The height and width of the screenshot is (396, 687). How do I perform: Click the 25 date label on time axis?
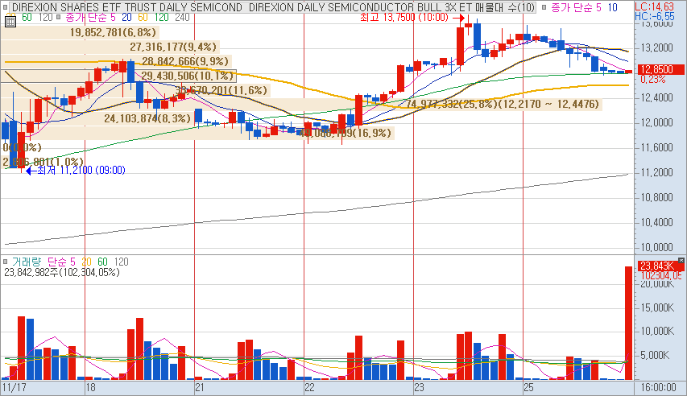pos(529,388)
